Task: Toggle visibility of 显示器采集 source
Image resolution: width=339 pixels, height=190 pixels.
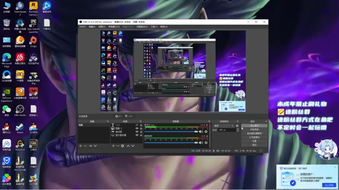Action: point(137,135)
